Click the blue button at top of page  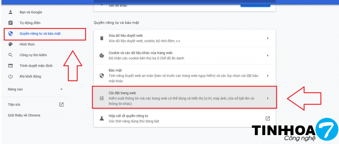255,5
